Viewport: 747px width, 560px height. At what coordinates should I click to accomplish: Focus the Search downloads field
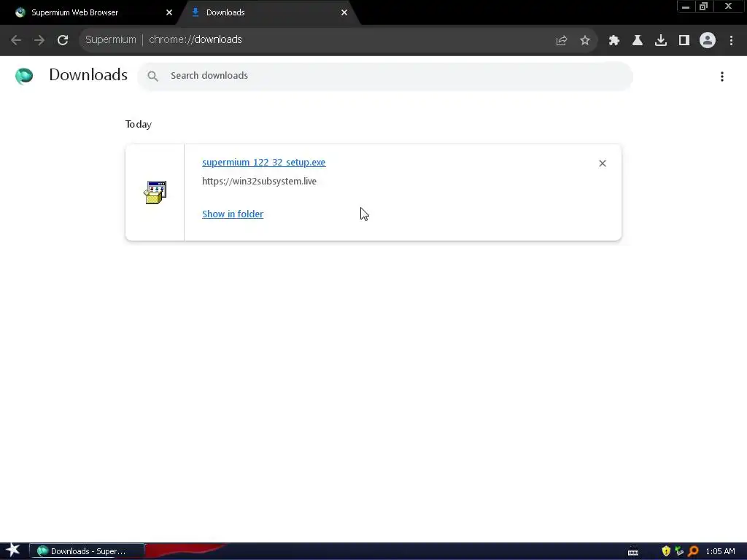click(x=385, y=76)
